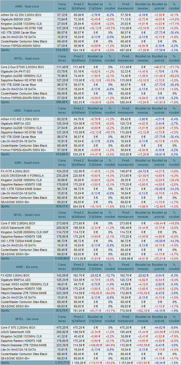Click the '1 158,26 €' two-weeks-ago total
The width and height of the screenshot is (181, 365).
coord(79,363)
